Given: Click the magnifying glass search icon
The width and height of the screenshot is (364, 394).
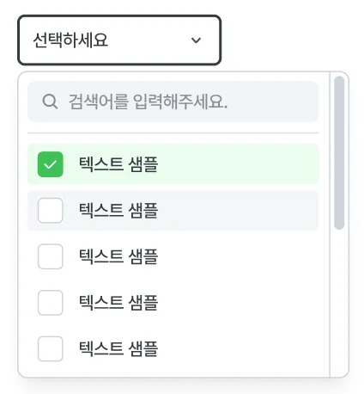Looking at the screenshot, I should pos(50,102).
